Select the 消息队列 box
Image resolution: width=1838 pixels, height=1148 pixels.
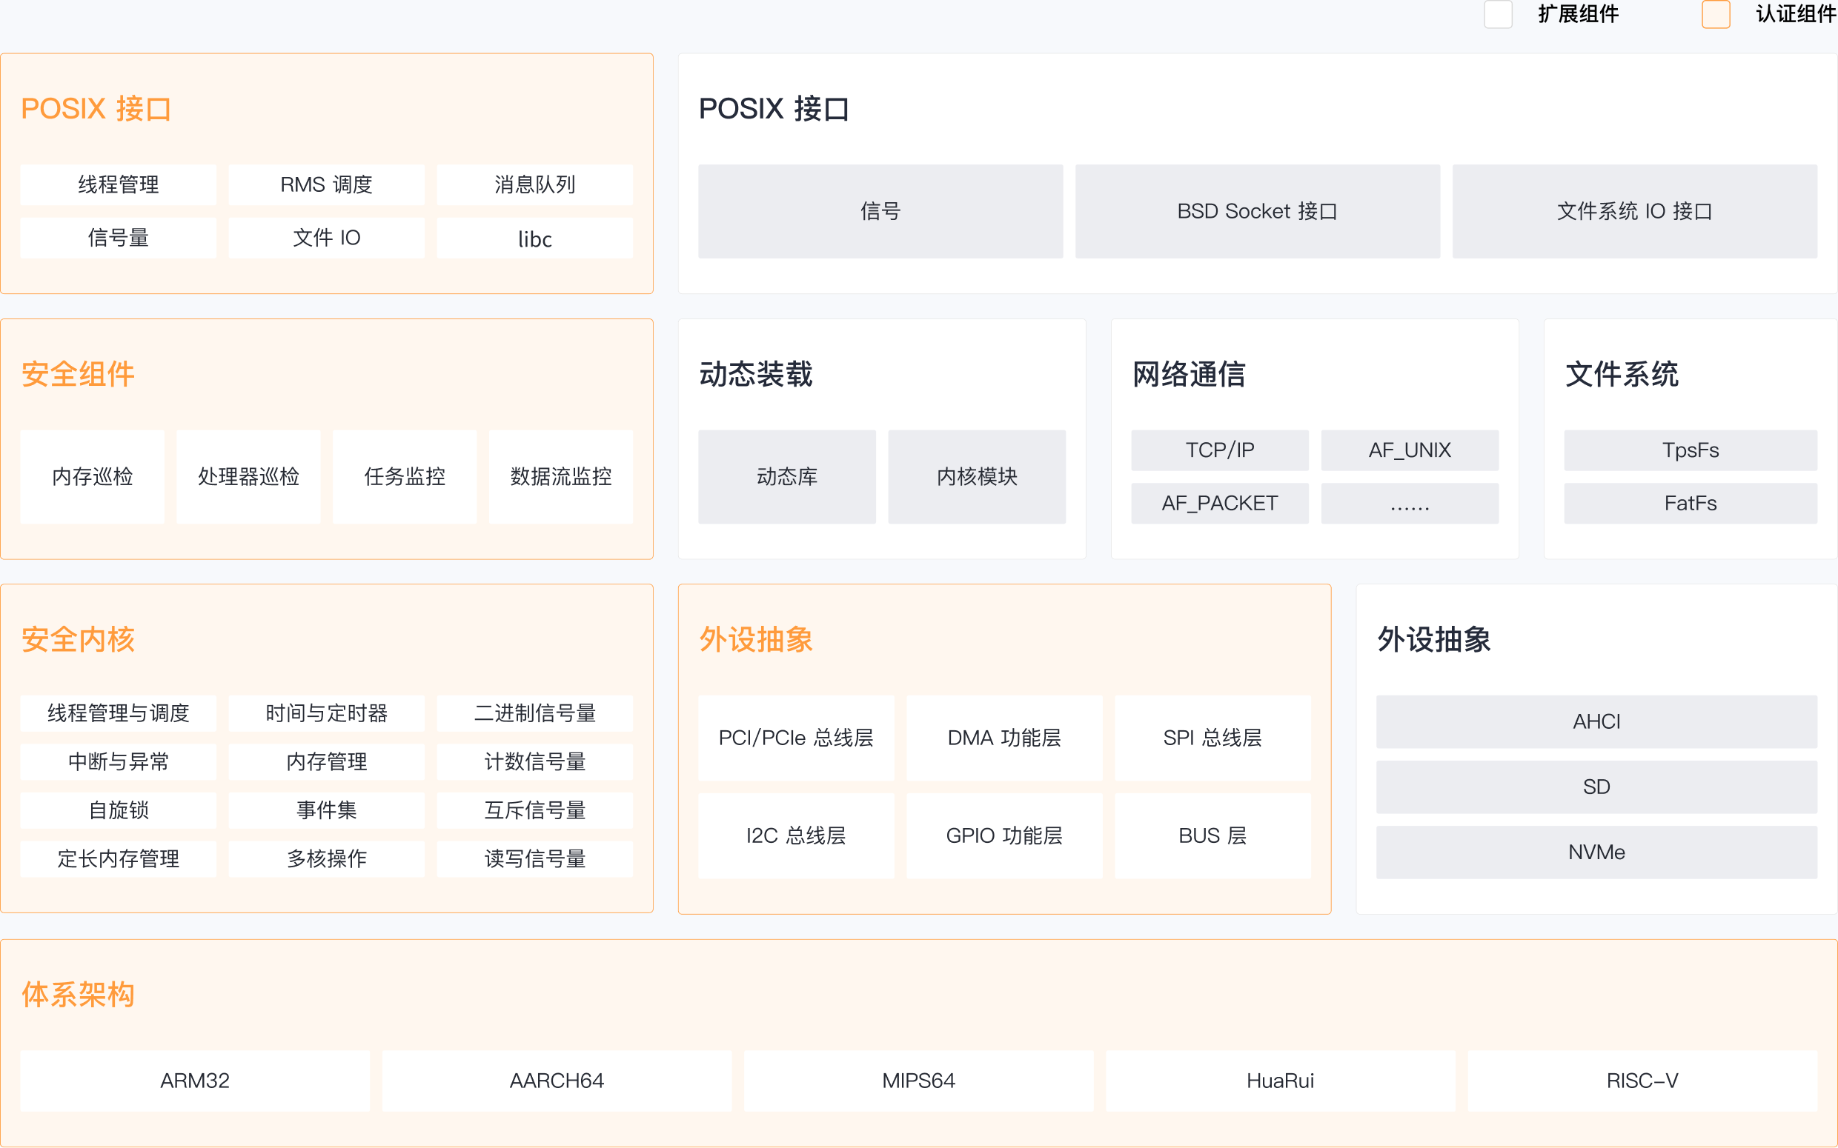534,184
